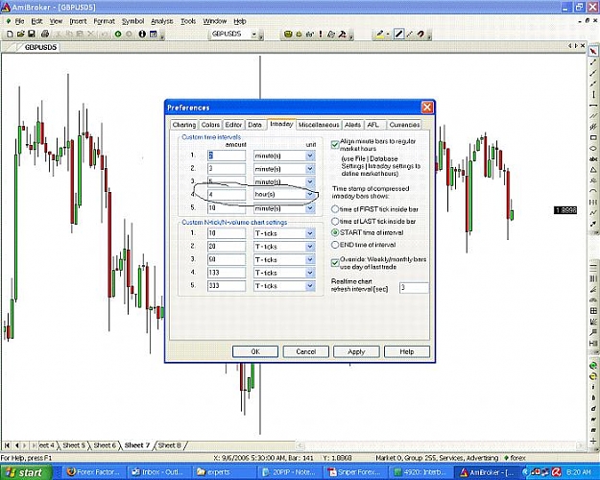Open T-ticks dropdown for N-tick row 5
Image resolution: width=600 pixels, height=480 pixels.
pyautogui.click(x=310, y=286)
